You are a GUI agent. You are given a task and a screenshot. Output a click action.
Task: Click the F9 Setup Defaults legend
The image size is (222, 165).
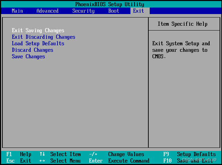189,154
